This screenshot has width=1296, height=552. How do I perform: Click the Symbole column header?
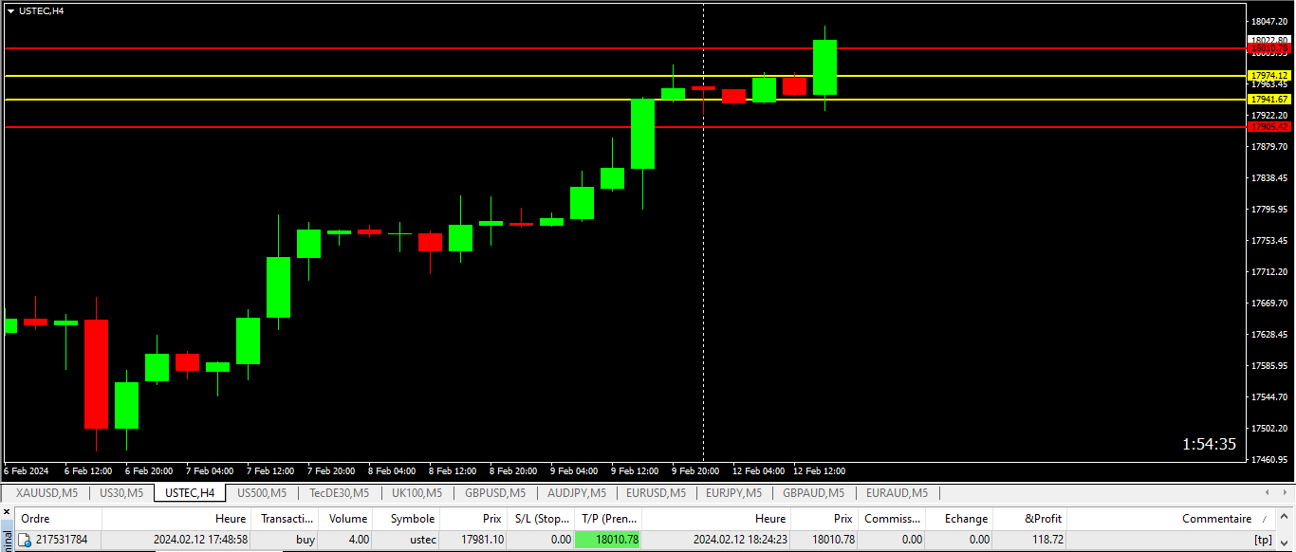coord(406,519)
